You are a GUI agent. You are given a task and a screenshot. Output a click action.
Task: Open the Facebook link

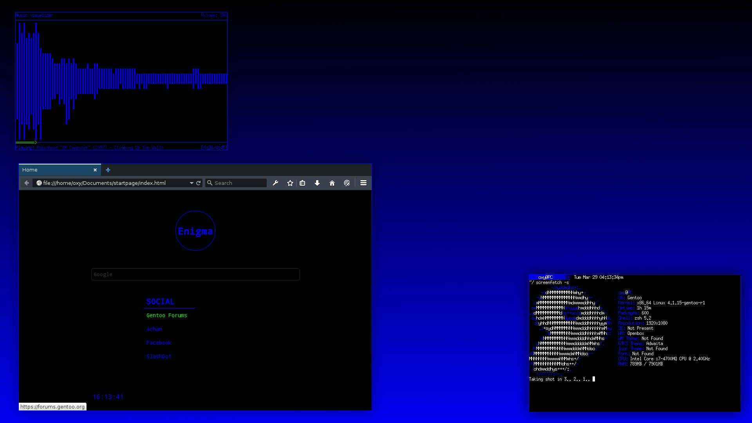[159, 343]
